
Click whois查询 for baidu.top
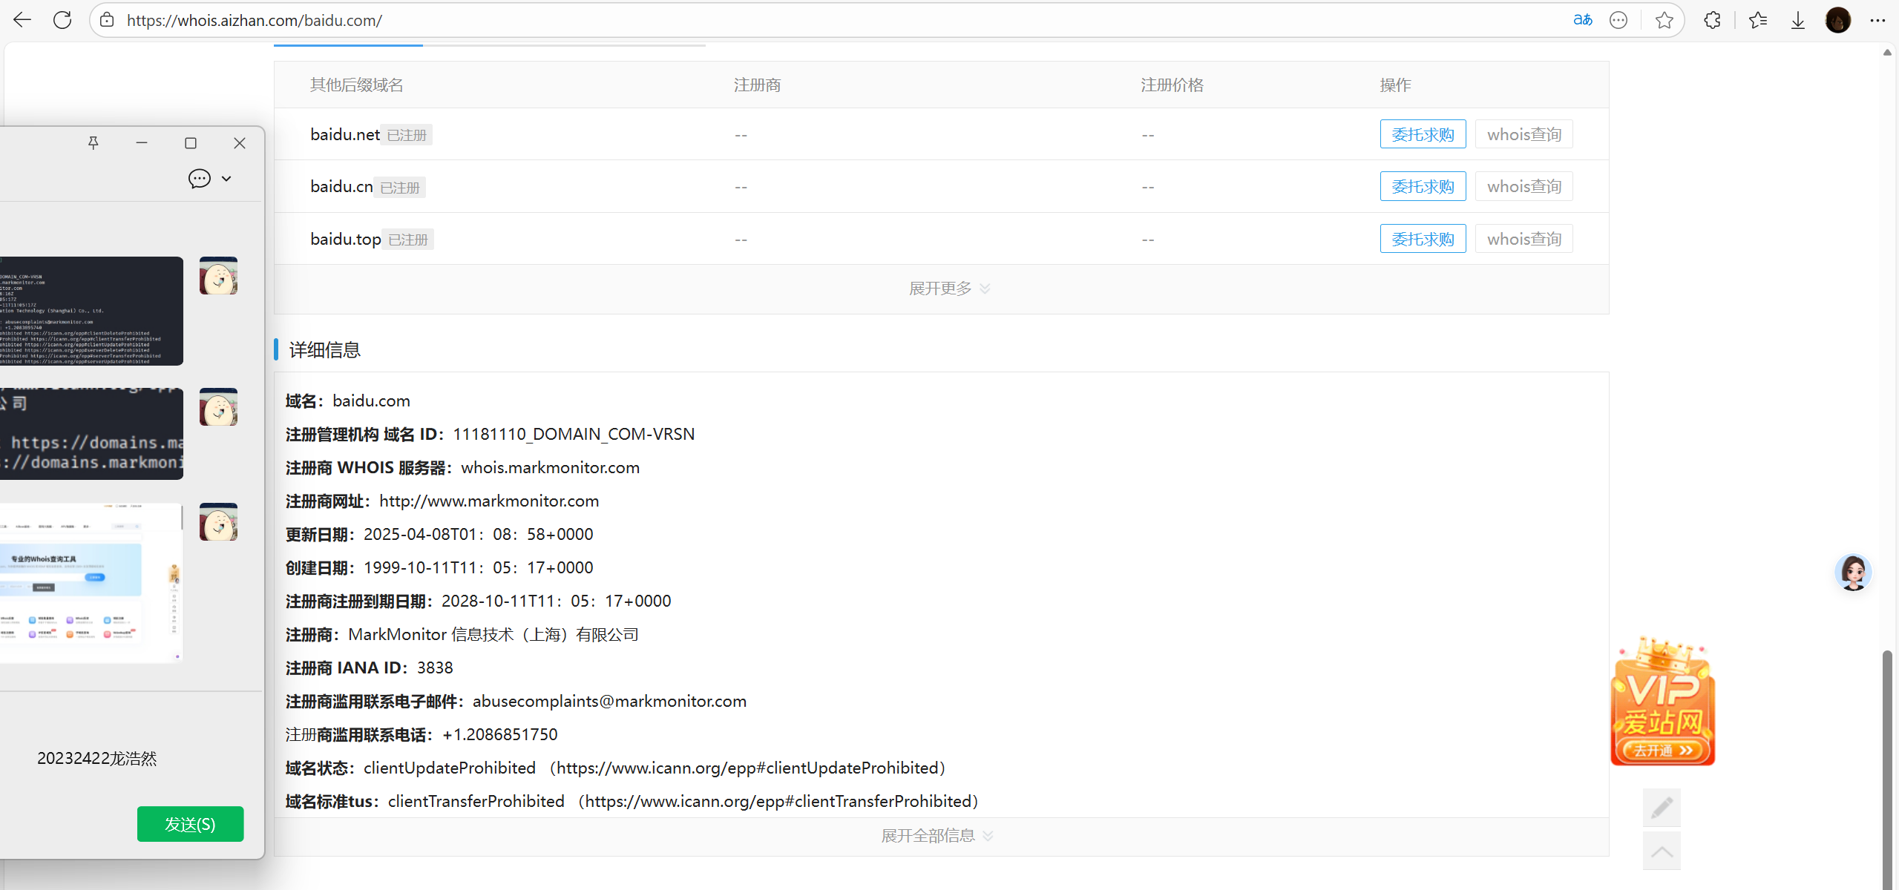(1524, 239)
